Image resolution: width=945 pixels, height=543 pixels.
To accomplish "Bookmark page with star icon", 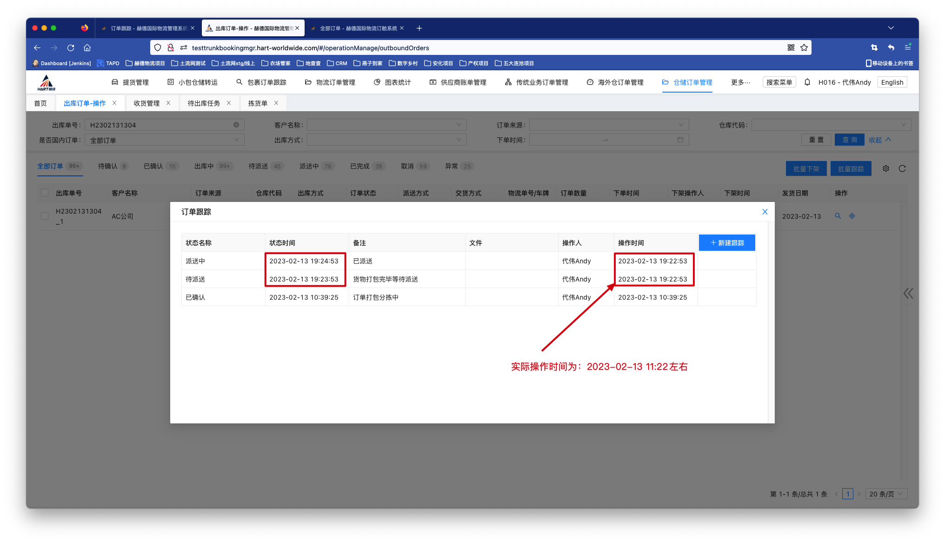I will pos(804,47).
